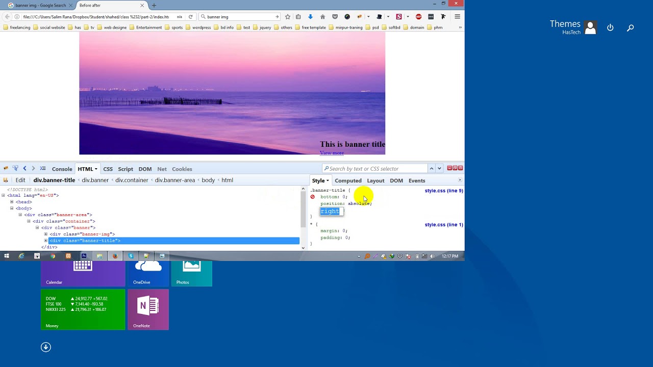Open the Layout side tab

click(375, 180)
